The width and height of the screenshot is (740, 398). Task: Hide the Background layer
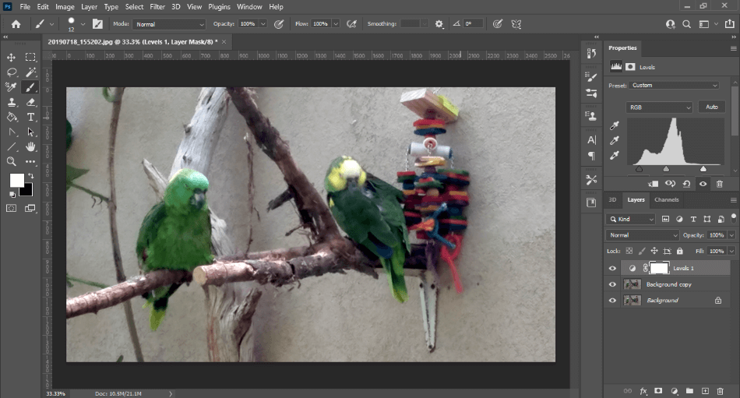coord(612,301)
